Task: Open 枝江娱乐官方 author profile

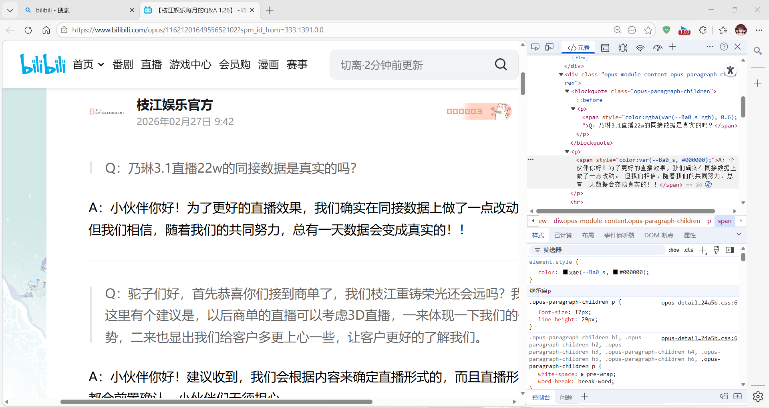Action: (174, 105)
